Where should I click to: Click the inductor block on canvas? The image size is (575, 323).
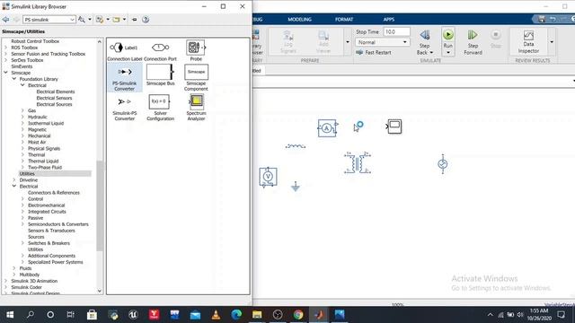[x=296, y=146]
